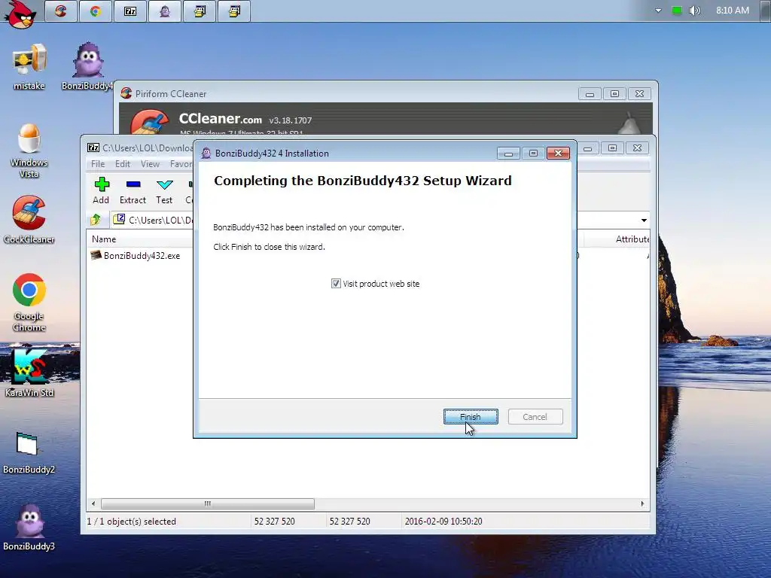The width and height of the screenshot is (771, 578).
Task: Select the CockCleaner desktop shortcut
Action: click(x=29, y=219)
